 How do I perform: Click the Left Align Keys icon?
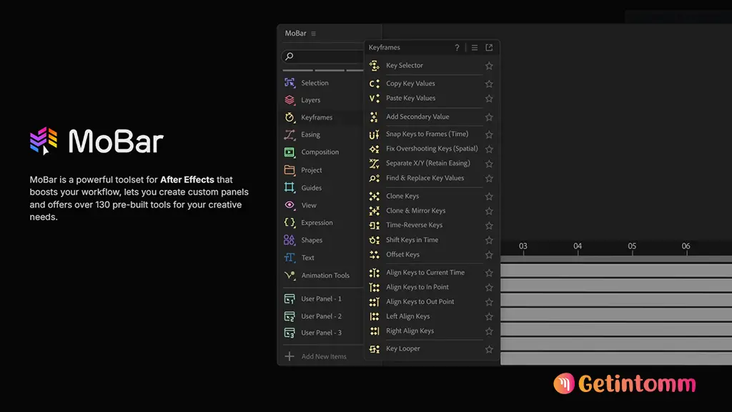pyautogui.click(x=375, y=316)
